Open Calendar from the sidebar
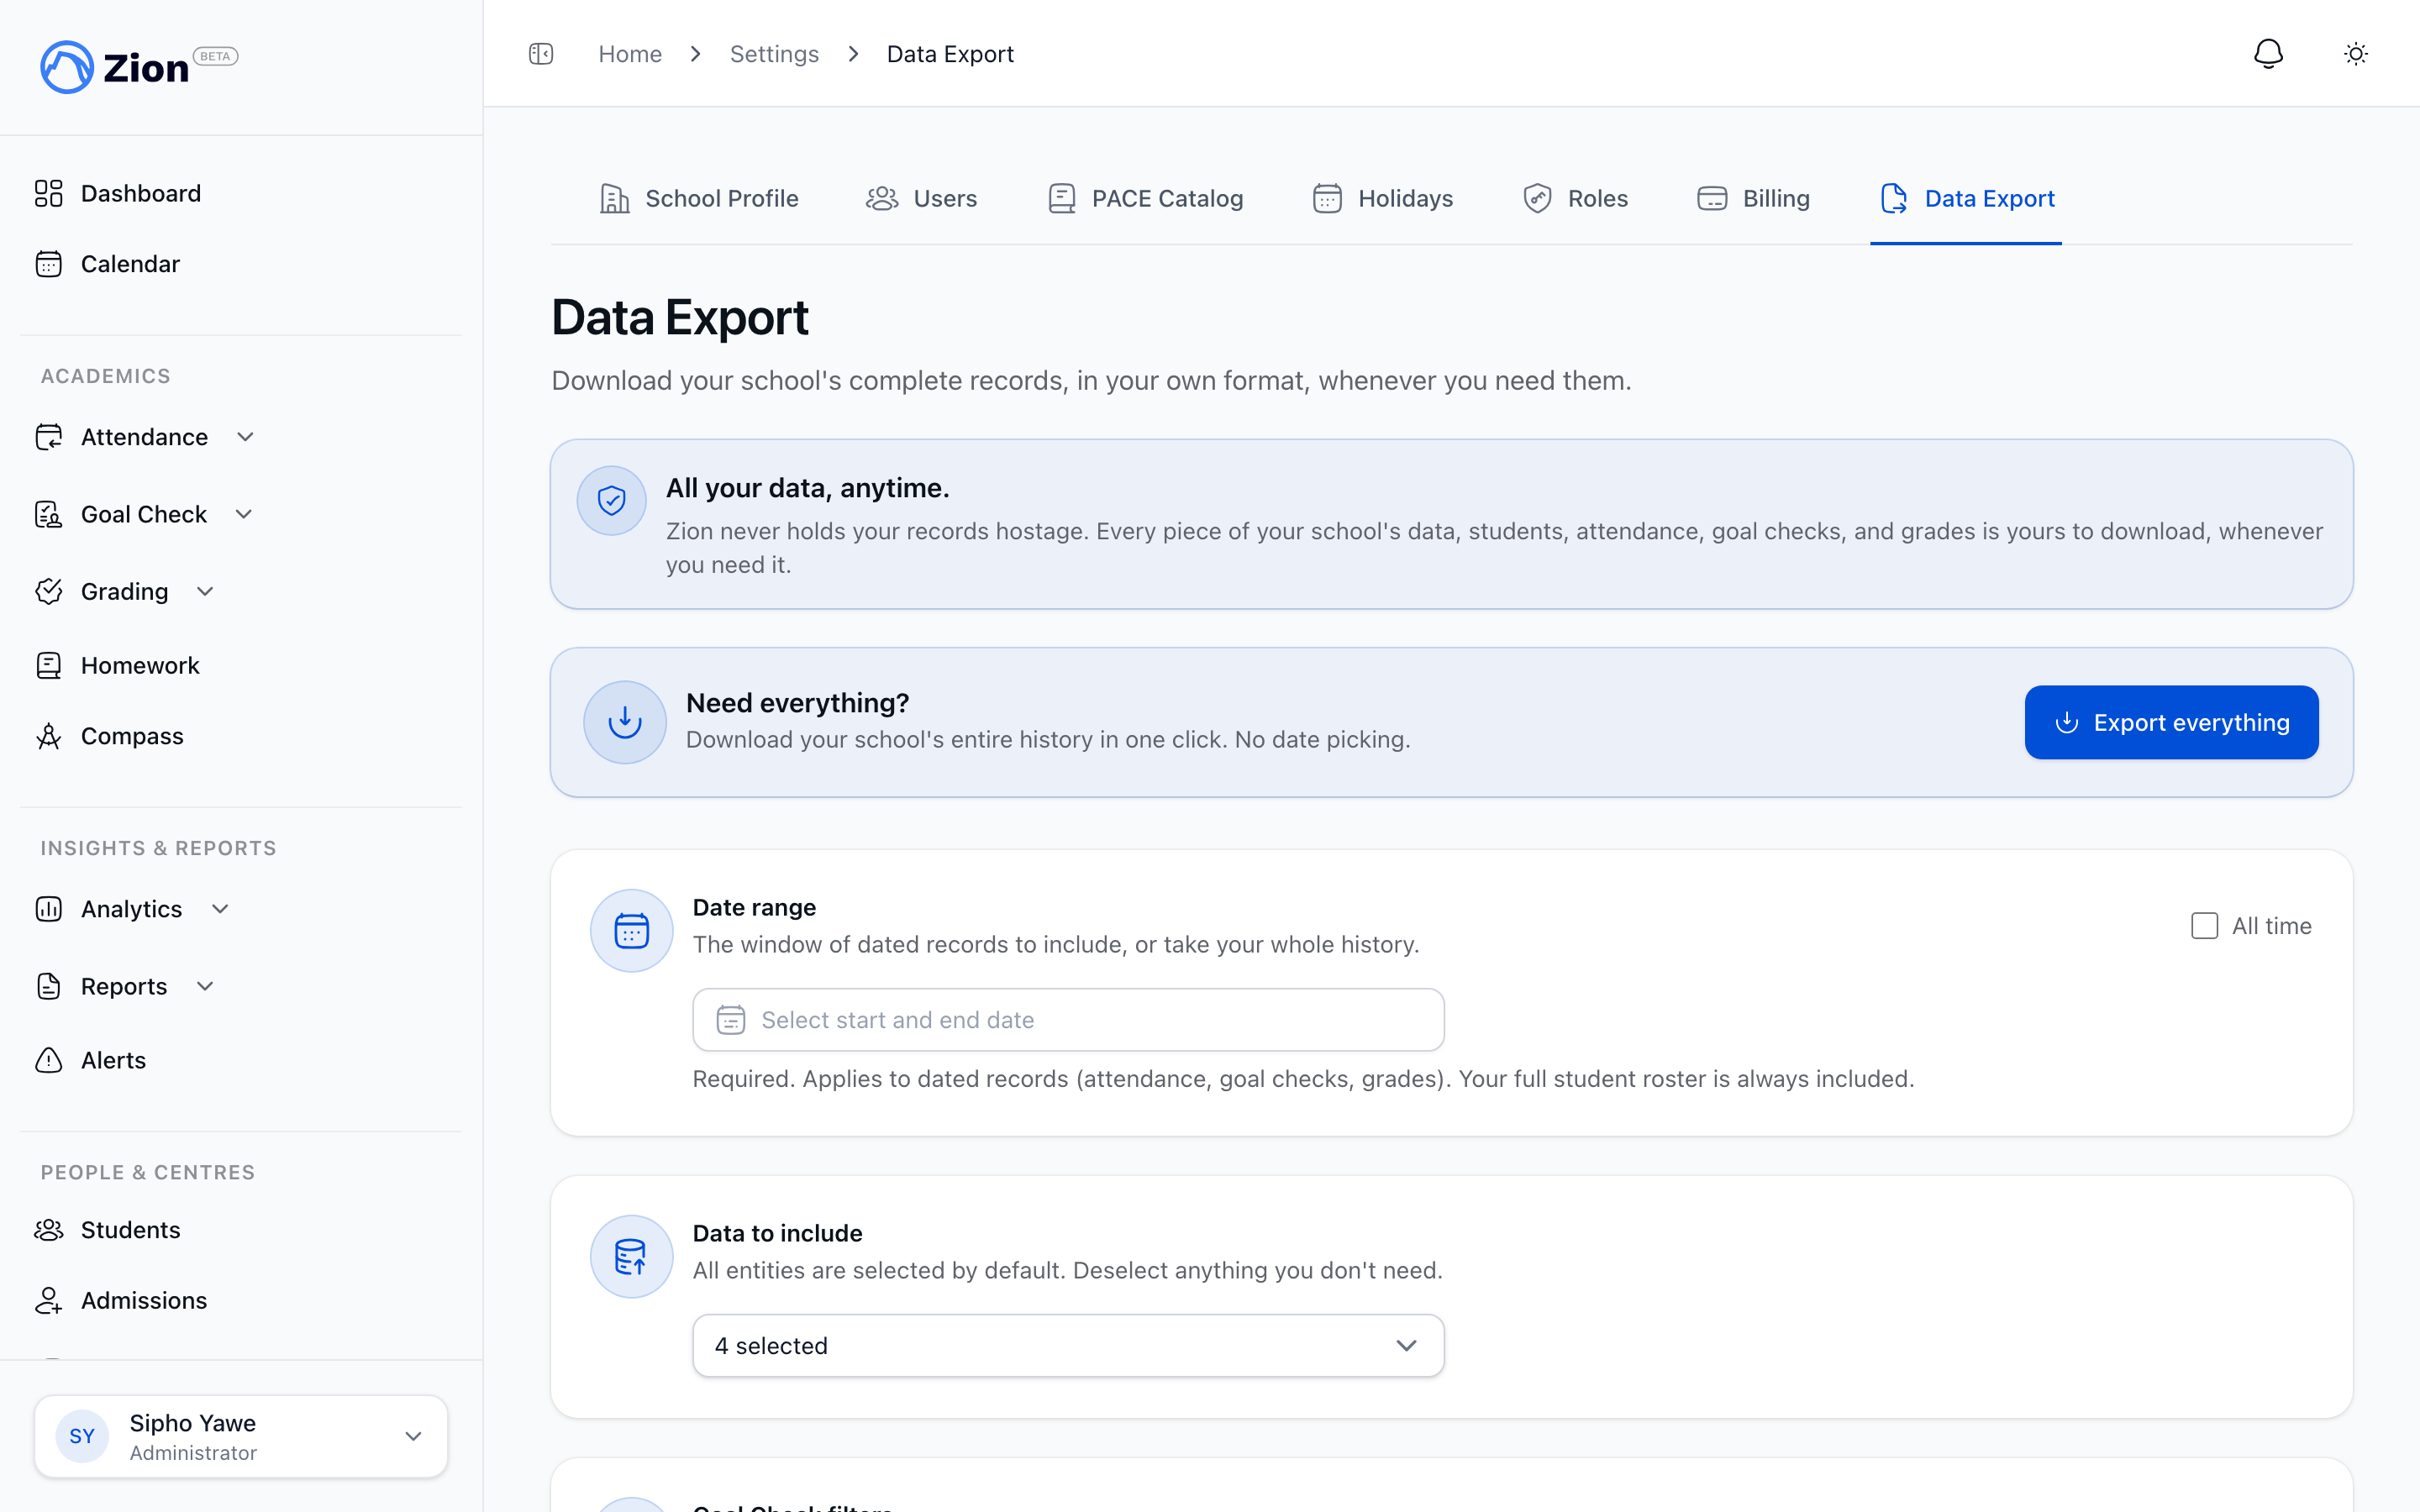 coord(130,264)
